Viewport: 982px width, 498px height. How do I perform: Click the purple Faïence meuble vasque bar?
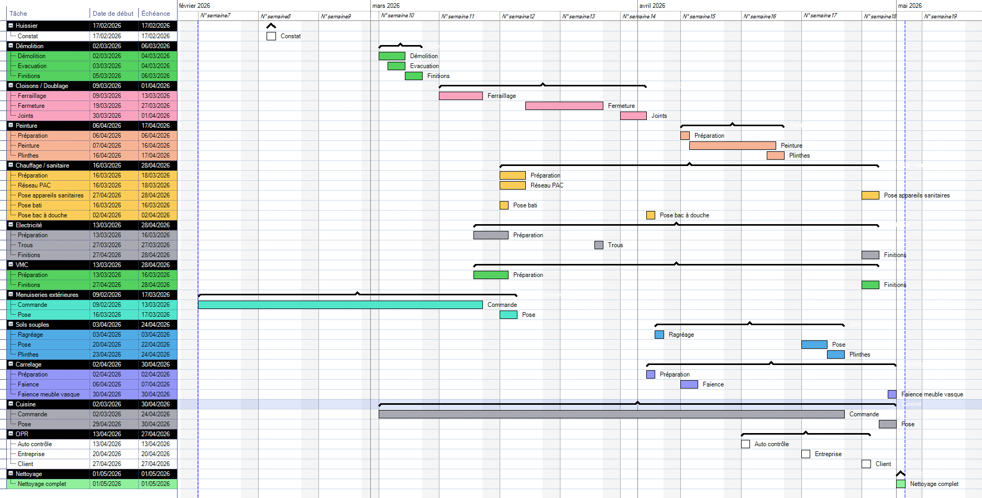click(892, 394)
